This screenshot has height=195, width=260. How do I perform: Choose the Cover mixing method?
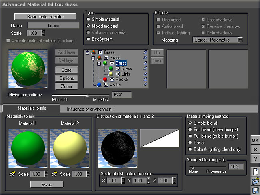click(190, 143)
